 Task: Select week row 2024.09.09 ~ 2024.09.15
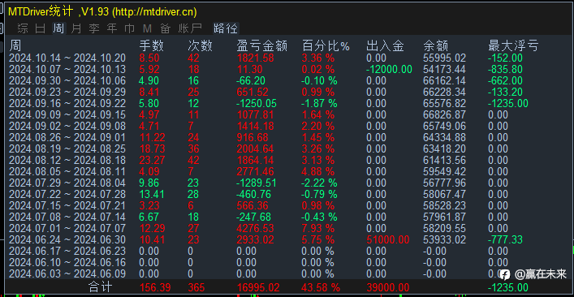tap(287, 115)
